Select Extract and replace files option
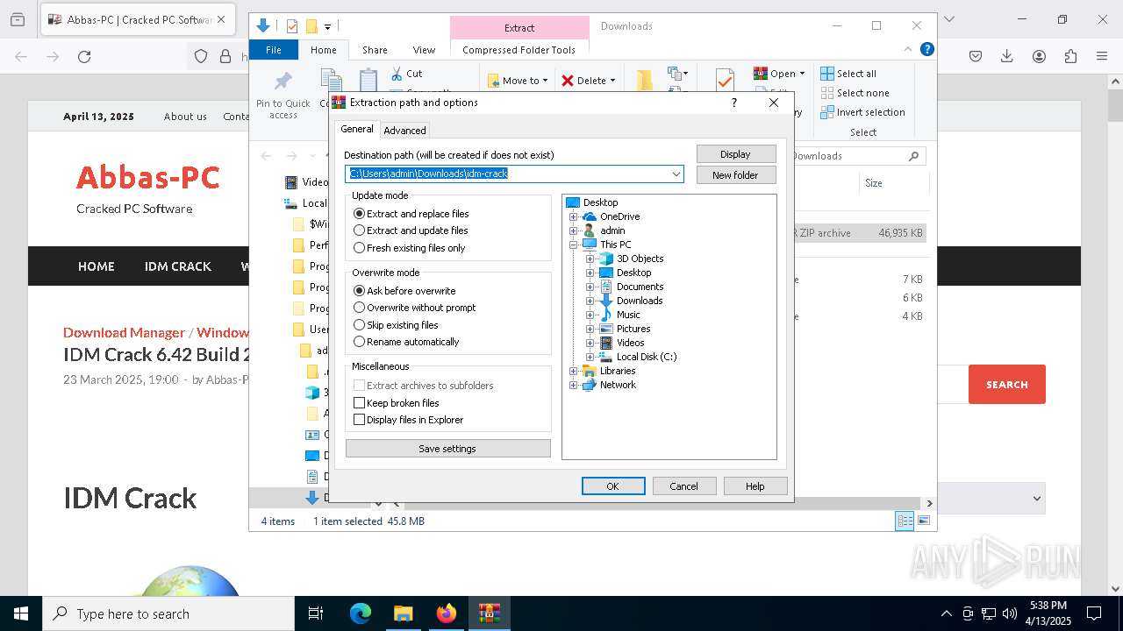 [411, 214]
